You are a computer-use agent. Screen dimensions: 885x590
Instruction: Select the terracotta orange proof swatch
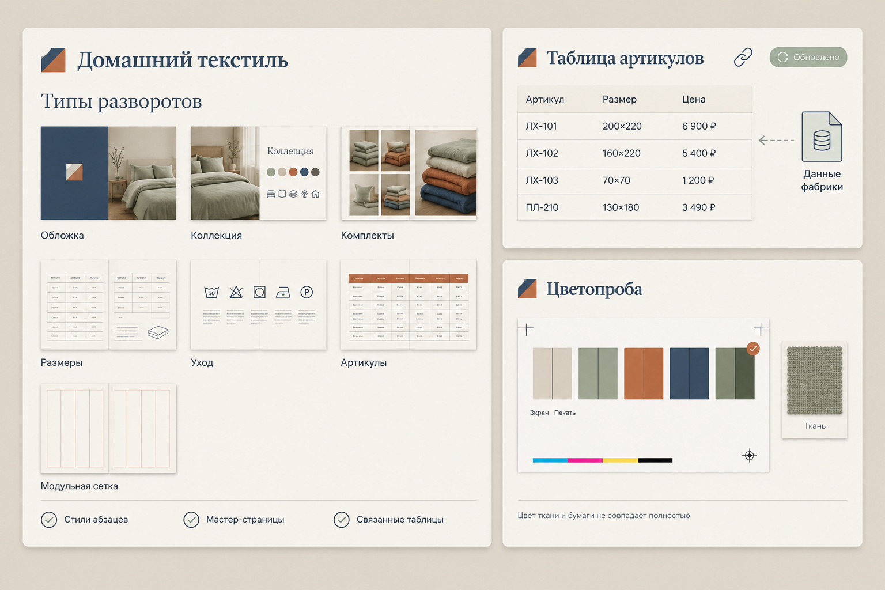644,373
